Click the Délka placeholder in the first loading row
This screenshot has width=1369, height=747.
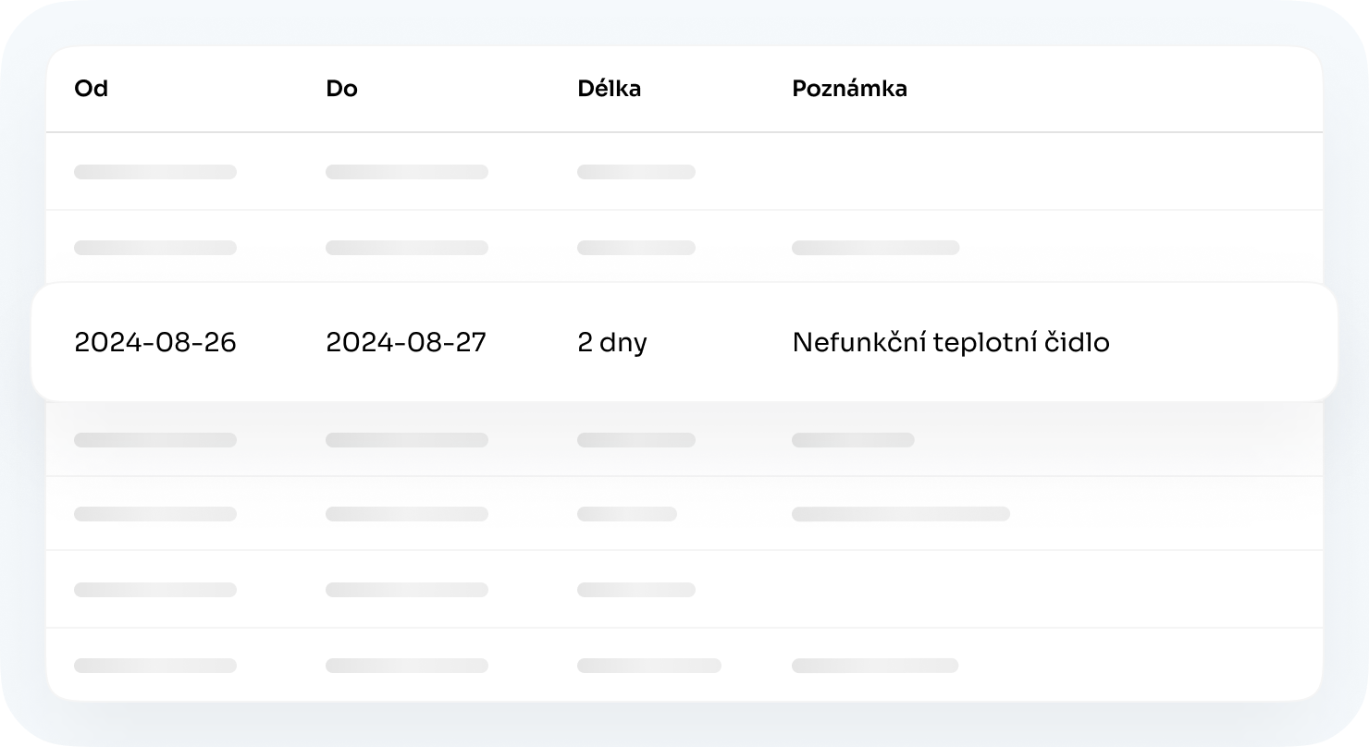point(636,171)
